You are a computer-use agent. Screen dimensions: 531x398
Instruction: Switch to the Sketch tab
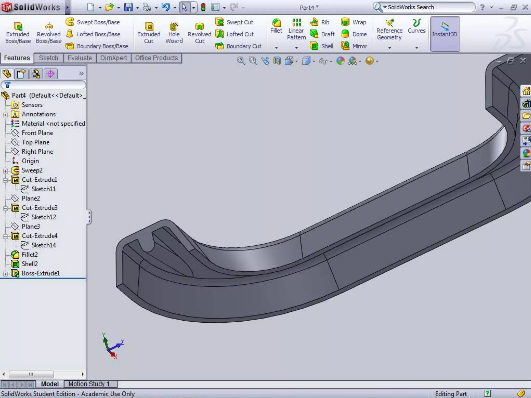(48, 58)
